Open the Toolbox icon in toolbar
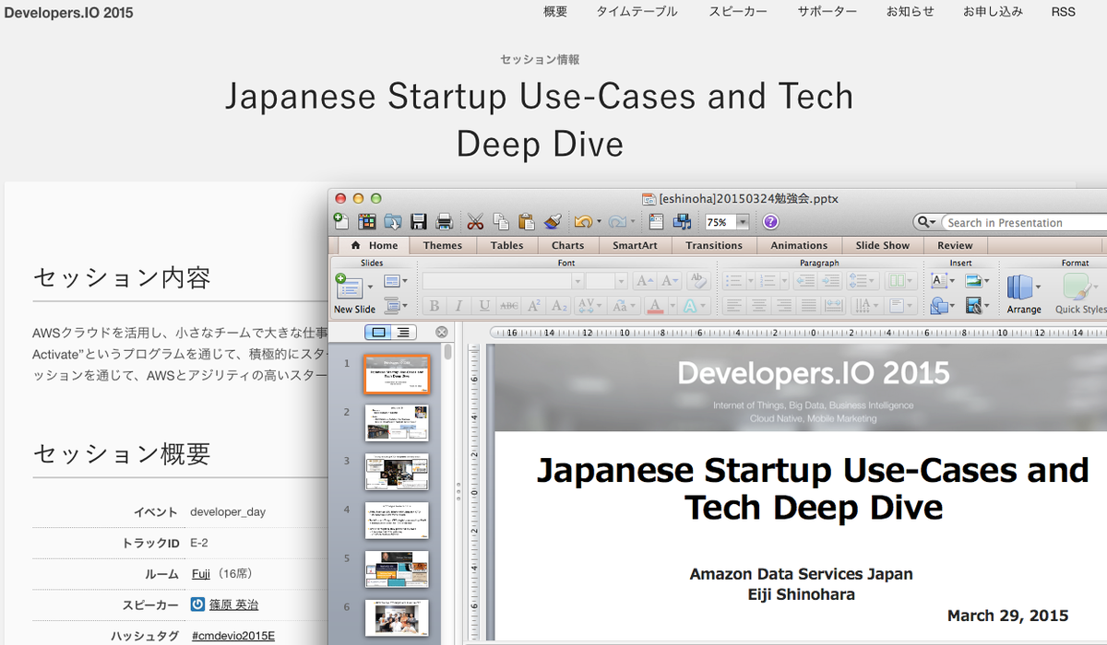The height and width of the screenshot is (645, 1107). (657, 221)
